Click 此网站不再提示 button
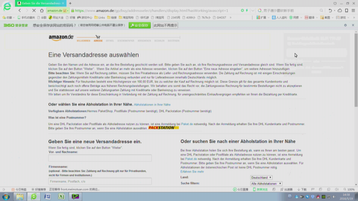This screenshot has width=358, height=201. pos(165,25)
